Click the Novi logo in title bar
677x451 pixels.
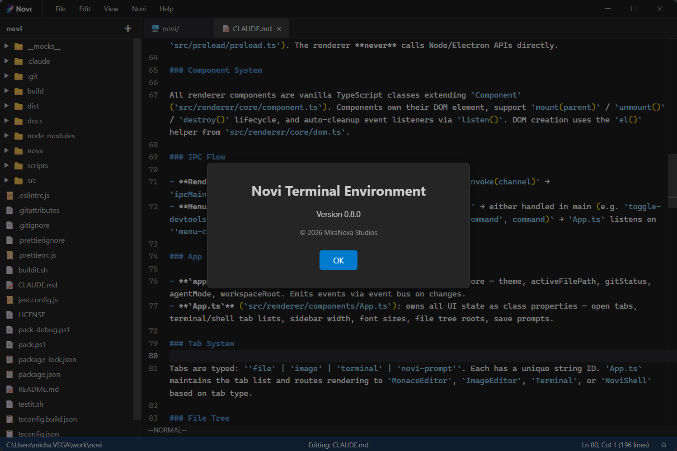pos(10,9)
